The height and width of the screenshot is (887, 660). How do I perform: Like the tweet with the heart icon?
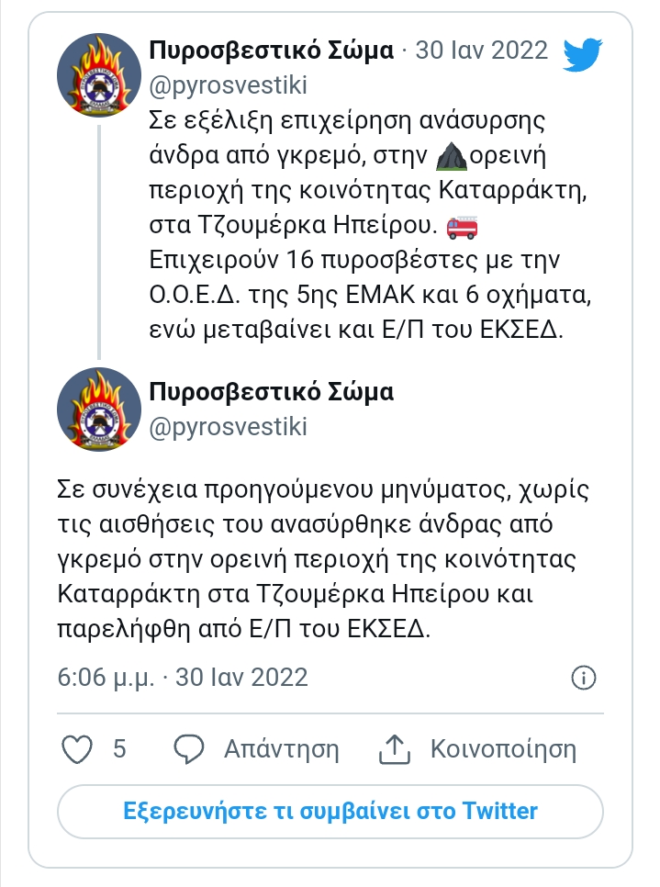pos(77,749)
